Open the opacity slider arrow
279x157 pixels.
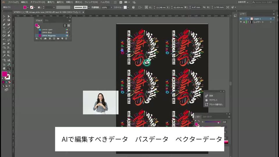[111, 8]
